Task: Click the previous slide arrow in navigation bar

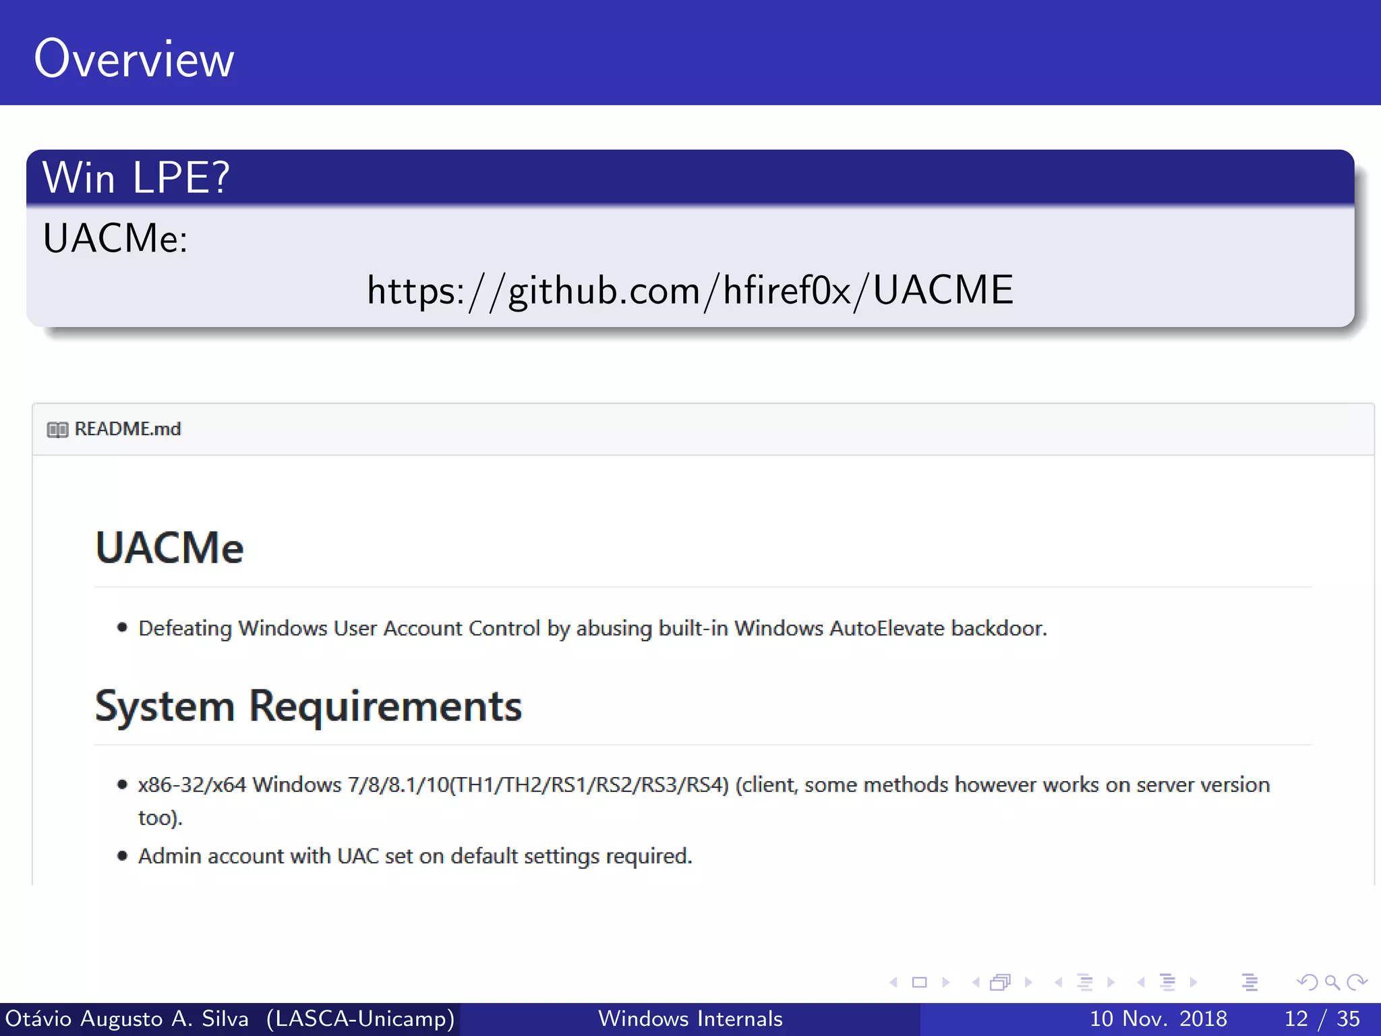Action: click(893, 982)
